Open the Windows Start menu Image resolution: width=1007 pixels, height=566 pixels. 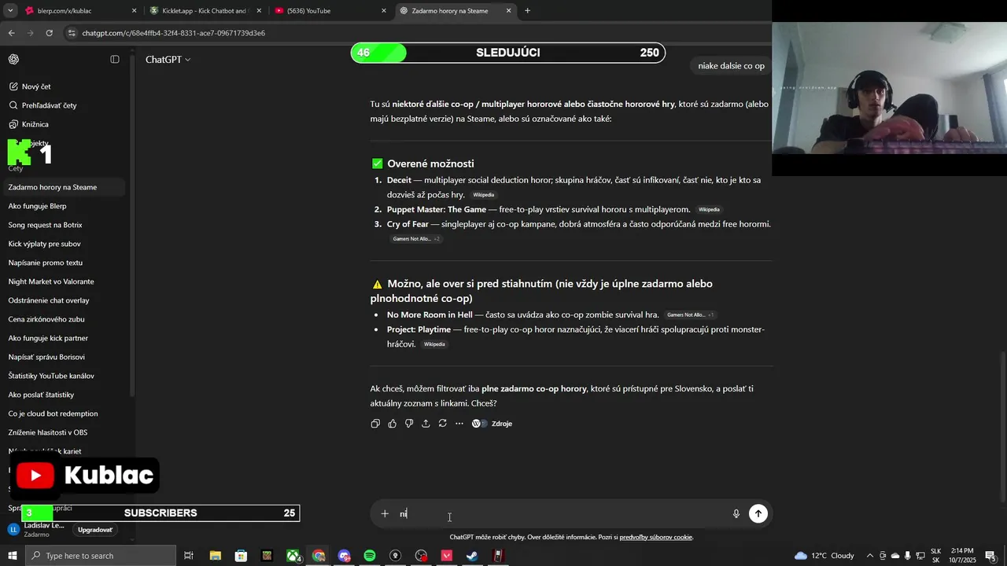[x=13, y=556]
